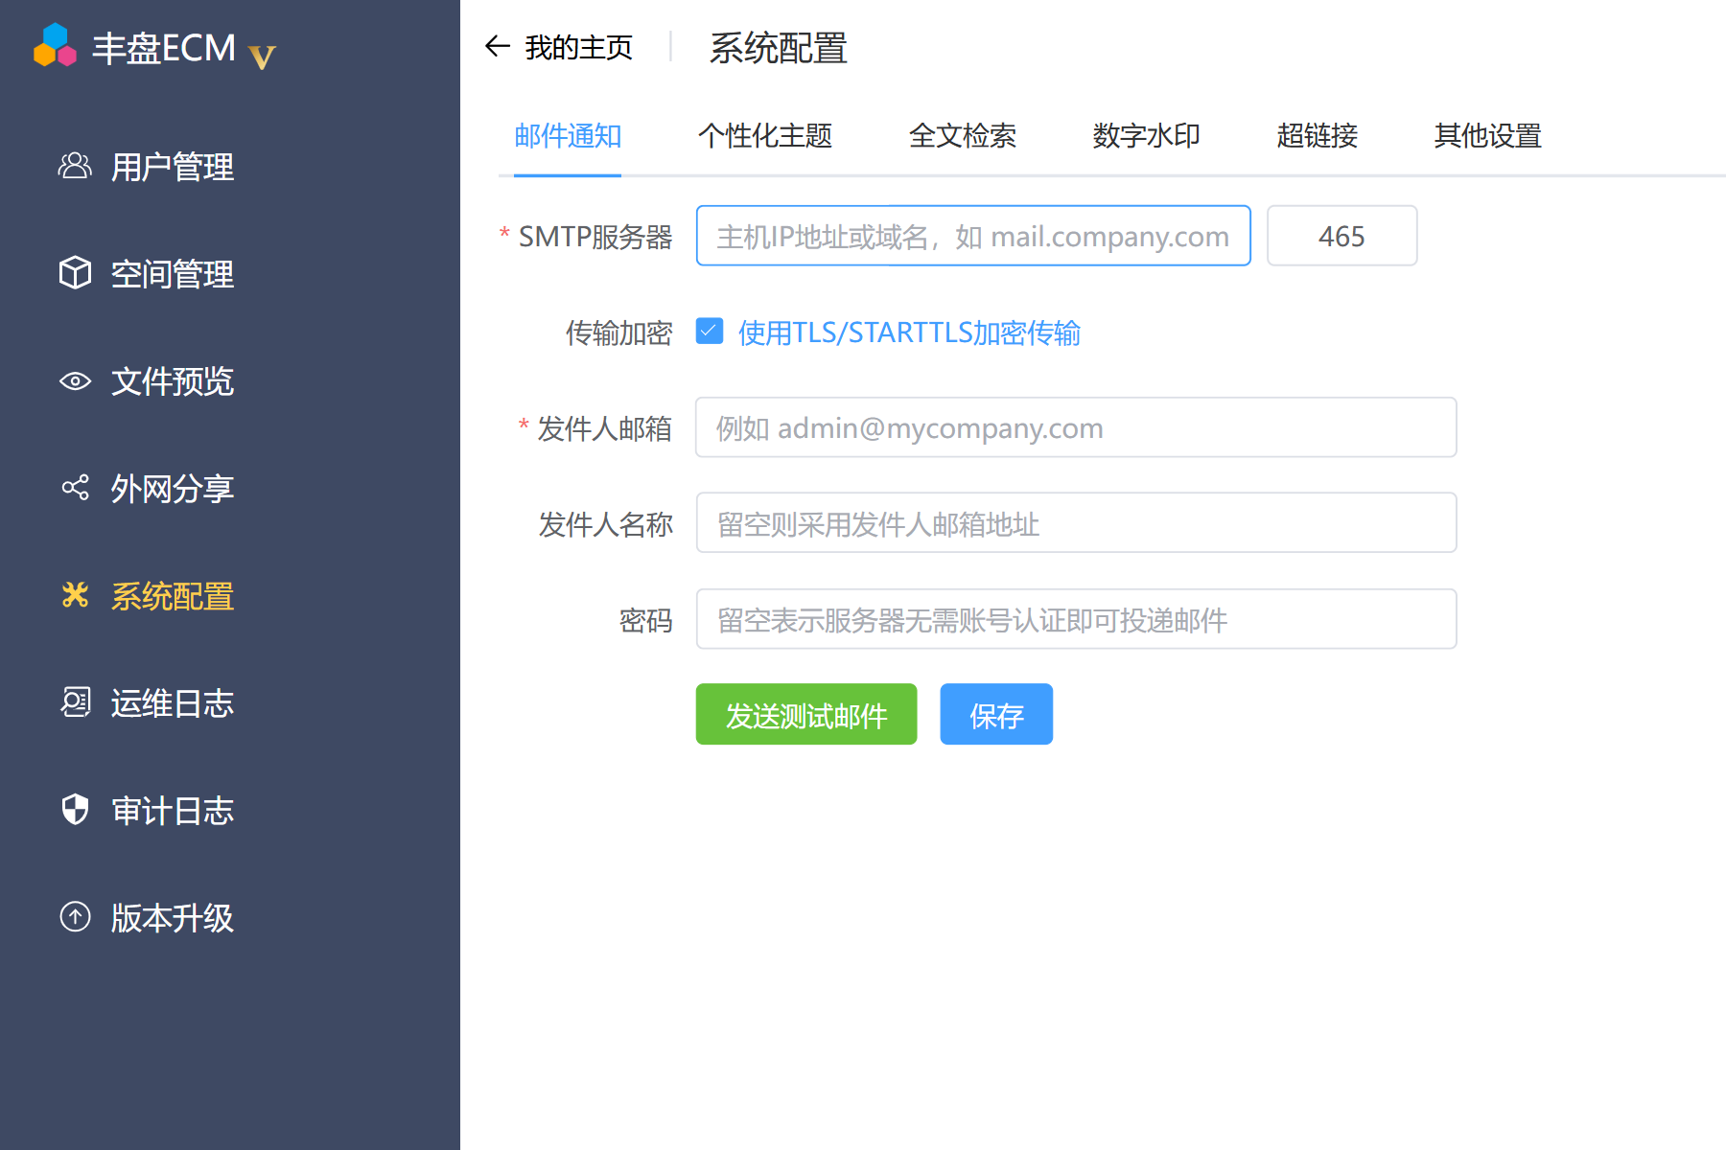Click the blue 保存 button
The image size is (1726, 1150).
coord(996,714)
